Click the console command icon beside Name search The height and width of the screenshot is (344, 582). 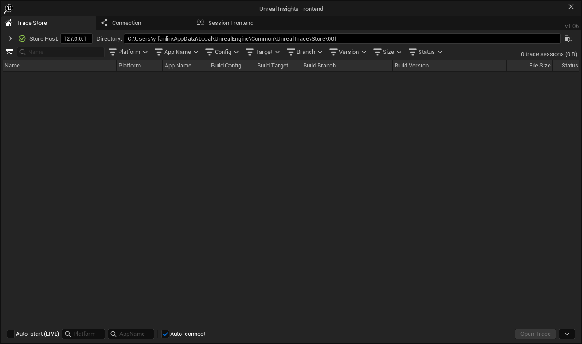[x=10, y=52]
